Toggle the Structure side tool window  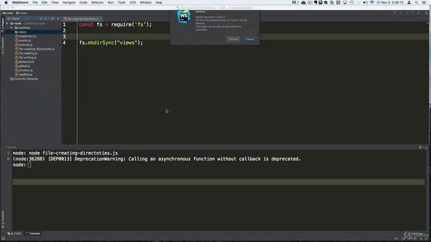[3, 46]
